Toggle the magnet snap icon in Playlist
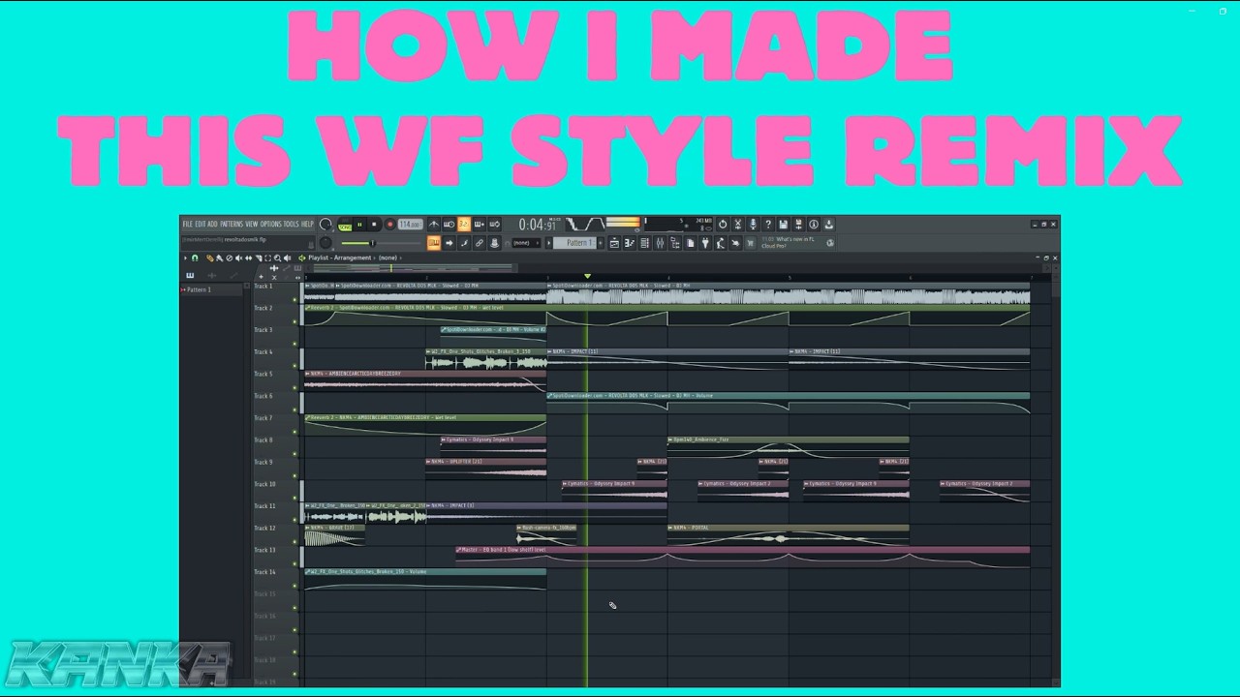This screenshot has height=697, width=1240. tap(195, 258)
